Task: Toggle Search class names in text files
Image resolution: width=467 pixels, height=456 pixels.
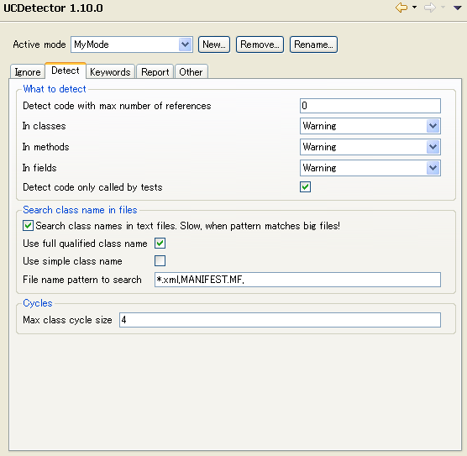Action: [x=28, y=226]
